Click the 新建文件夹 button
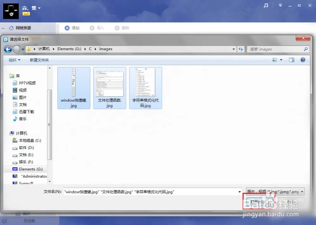 click(39, 60)
